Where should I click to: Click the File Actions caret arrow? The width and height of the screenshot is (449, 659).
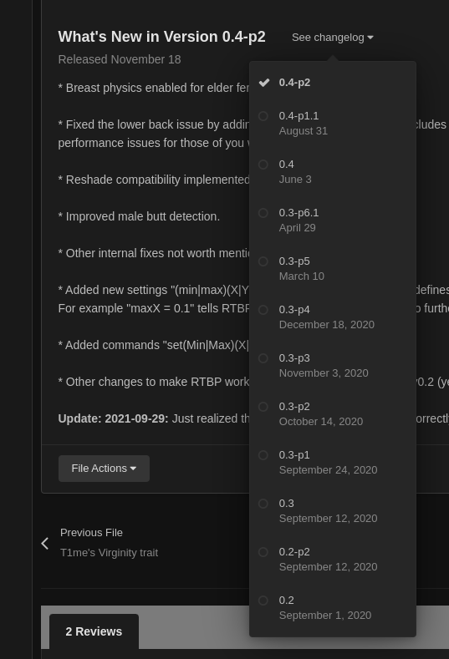pyautogui.click(x=134, y=469)
